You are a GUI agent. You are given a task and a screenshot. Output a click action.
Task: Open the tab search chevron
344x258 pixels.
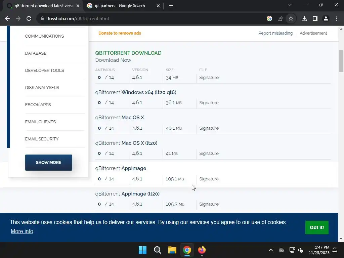pyautogui.click(x=290, y=5)
